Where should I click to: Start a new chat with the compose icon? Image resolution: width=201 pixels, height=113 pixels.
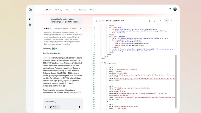point(30,24)
